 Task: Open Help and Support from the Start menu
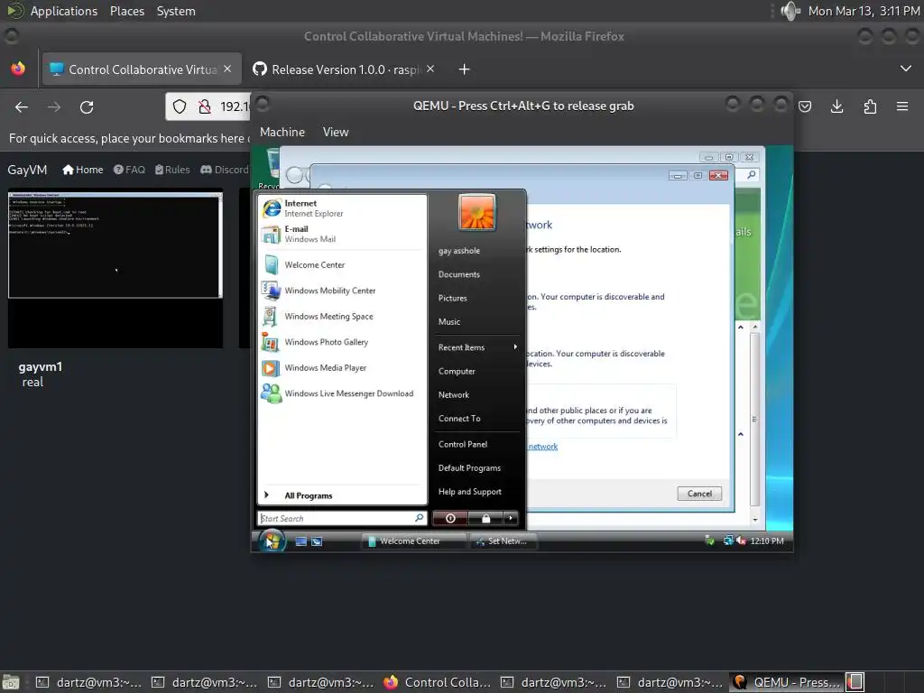pos(469,492)
